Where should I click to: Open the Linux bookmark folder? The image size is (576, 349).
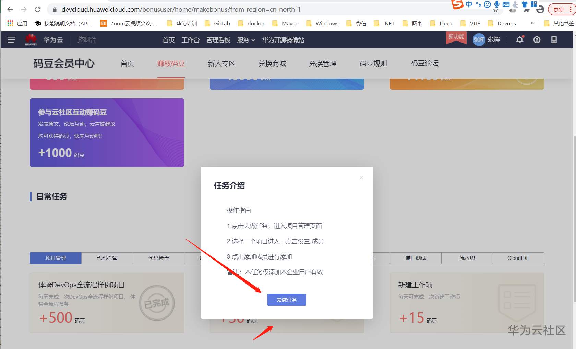click(x=441, y=23)
